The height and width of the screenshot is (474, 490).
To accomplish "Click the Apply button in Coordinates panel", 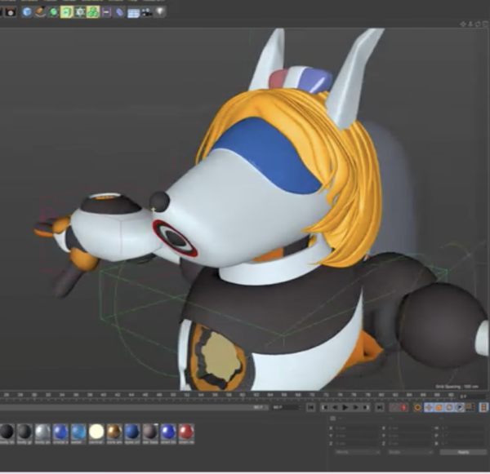I will click(x=463, y=451).
